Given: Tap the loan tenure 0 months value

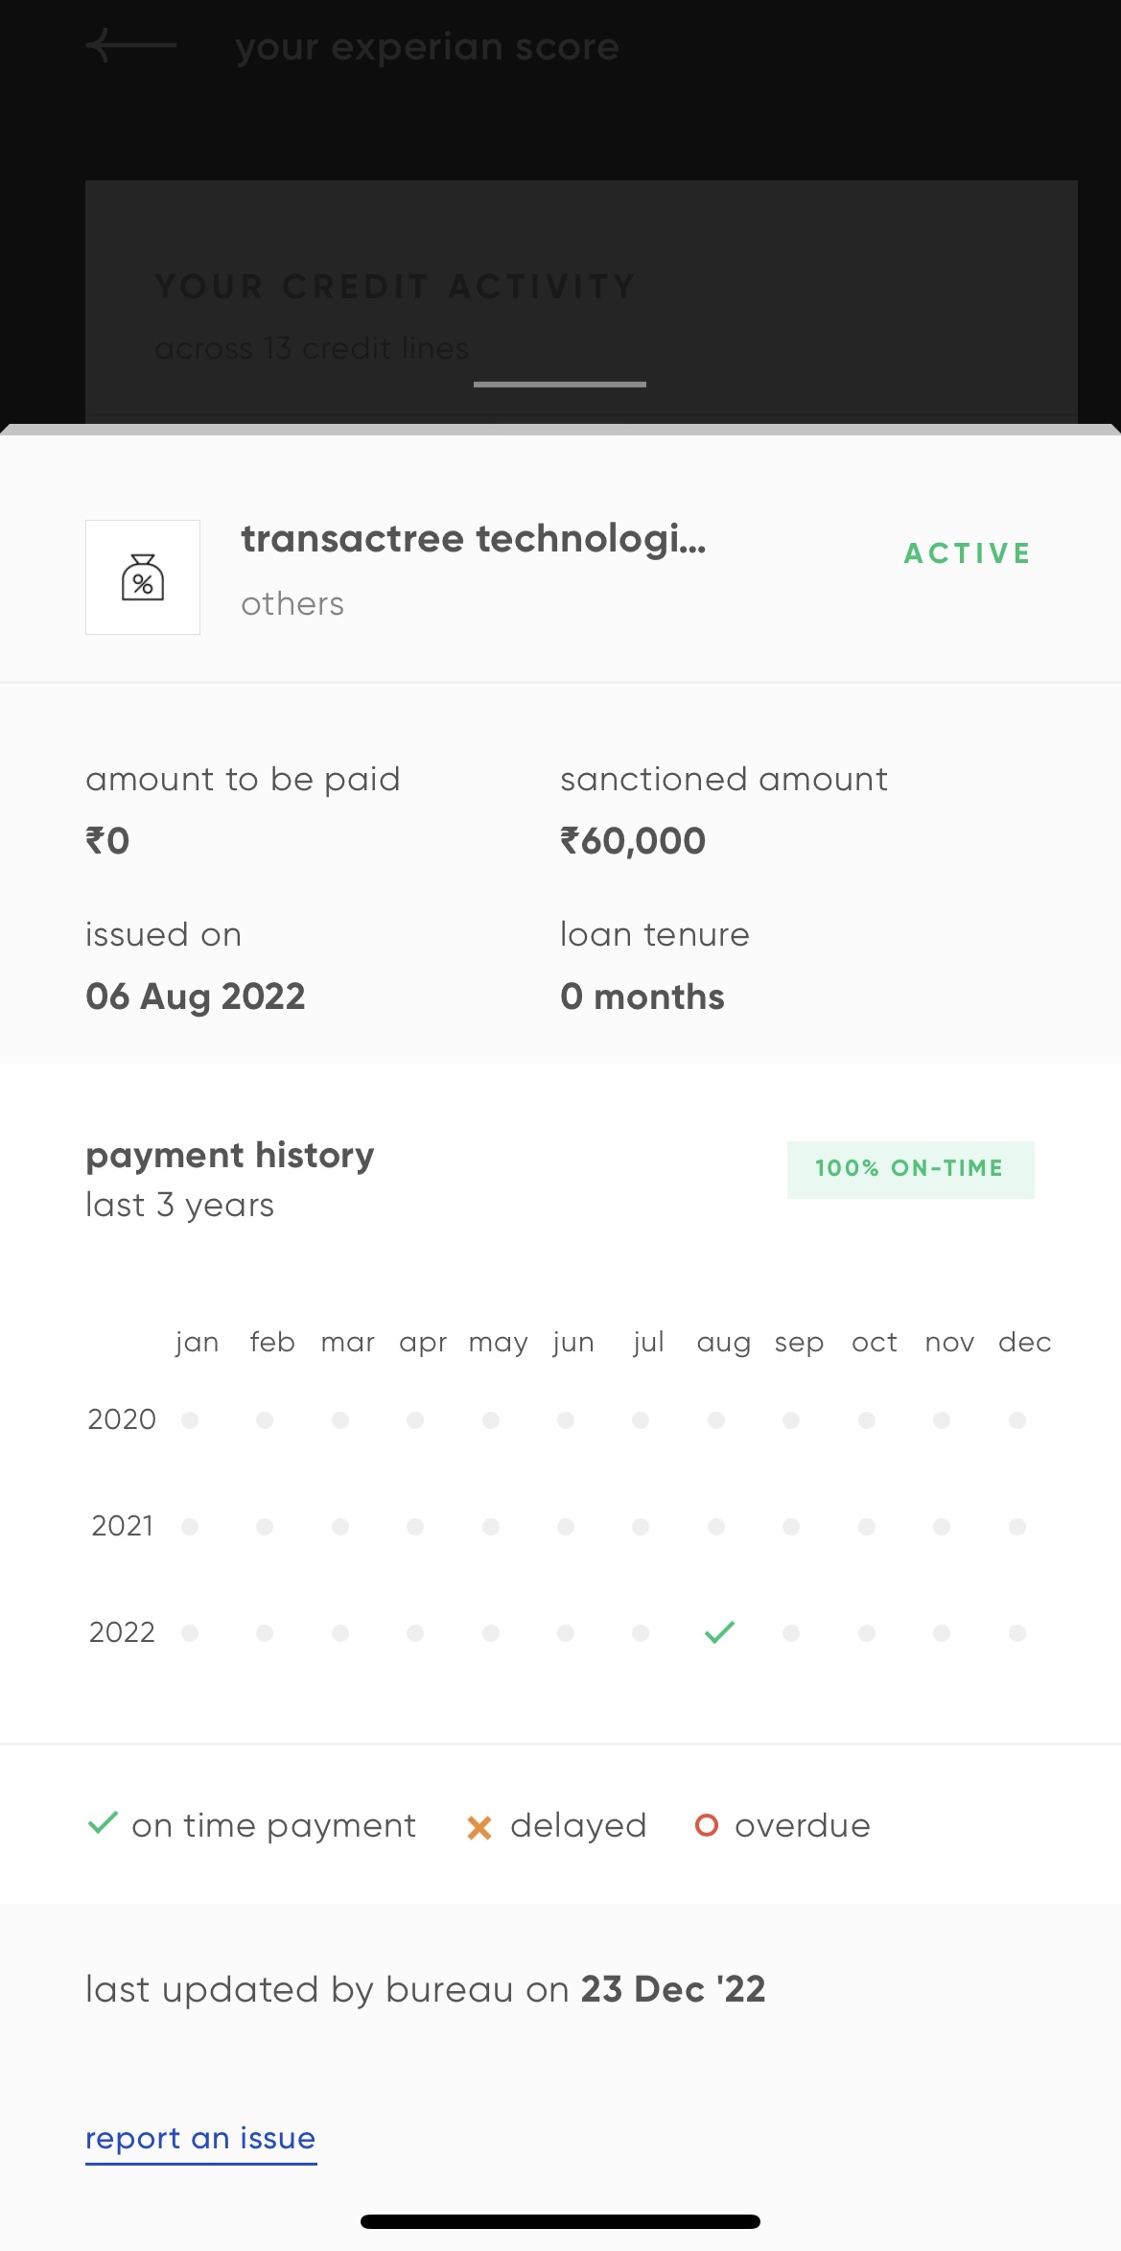Looking at the screenshot, I should (642, 997).
